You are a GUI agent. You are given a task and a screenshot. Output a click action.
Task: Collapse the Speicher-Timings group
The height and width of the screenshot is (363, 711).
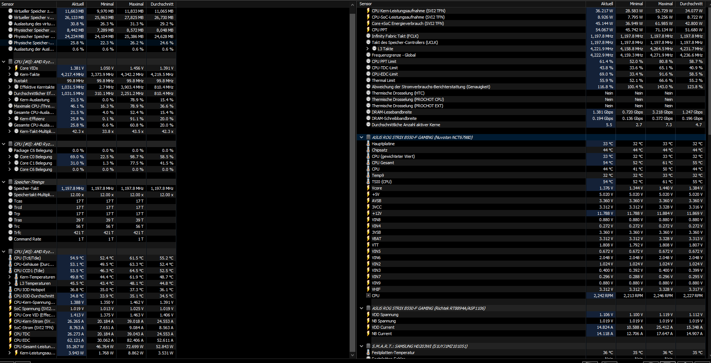4,182
